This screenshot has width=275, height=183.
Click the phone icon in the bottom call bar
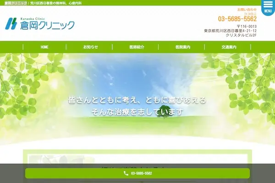point(126,173)
